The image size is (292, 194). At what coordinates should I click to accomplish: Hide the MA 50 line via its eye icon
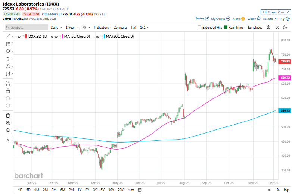point(56,36)
